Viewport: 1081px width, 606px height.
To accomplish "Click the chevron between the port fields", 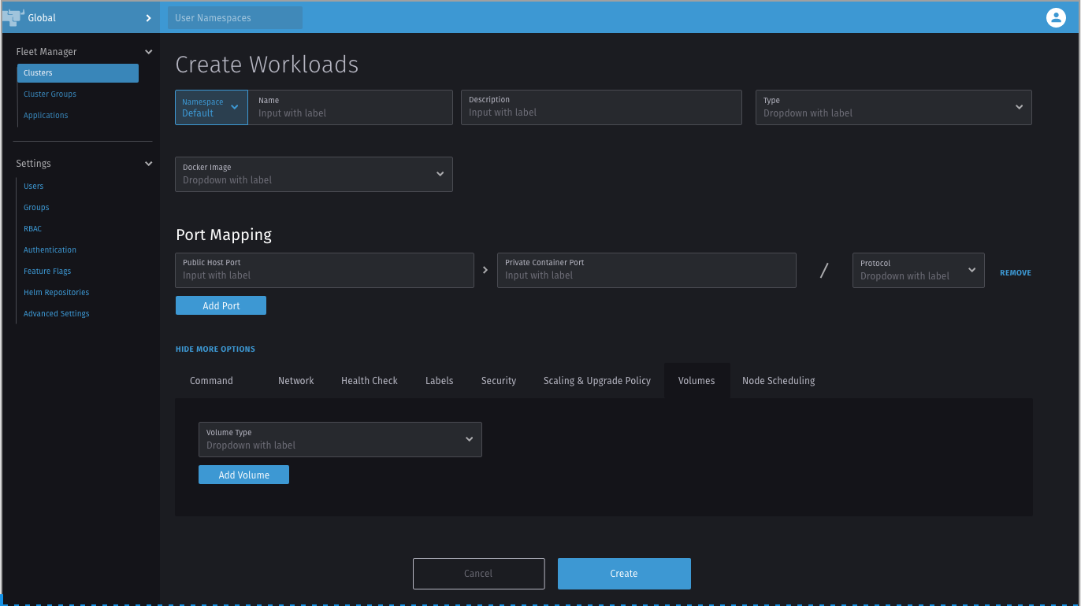I will (x=485, y=269).
